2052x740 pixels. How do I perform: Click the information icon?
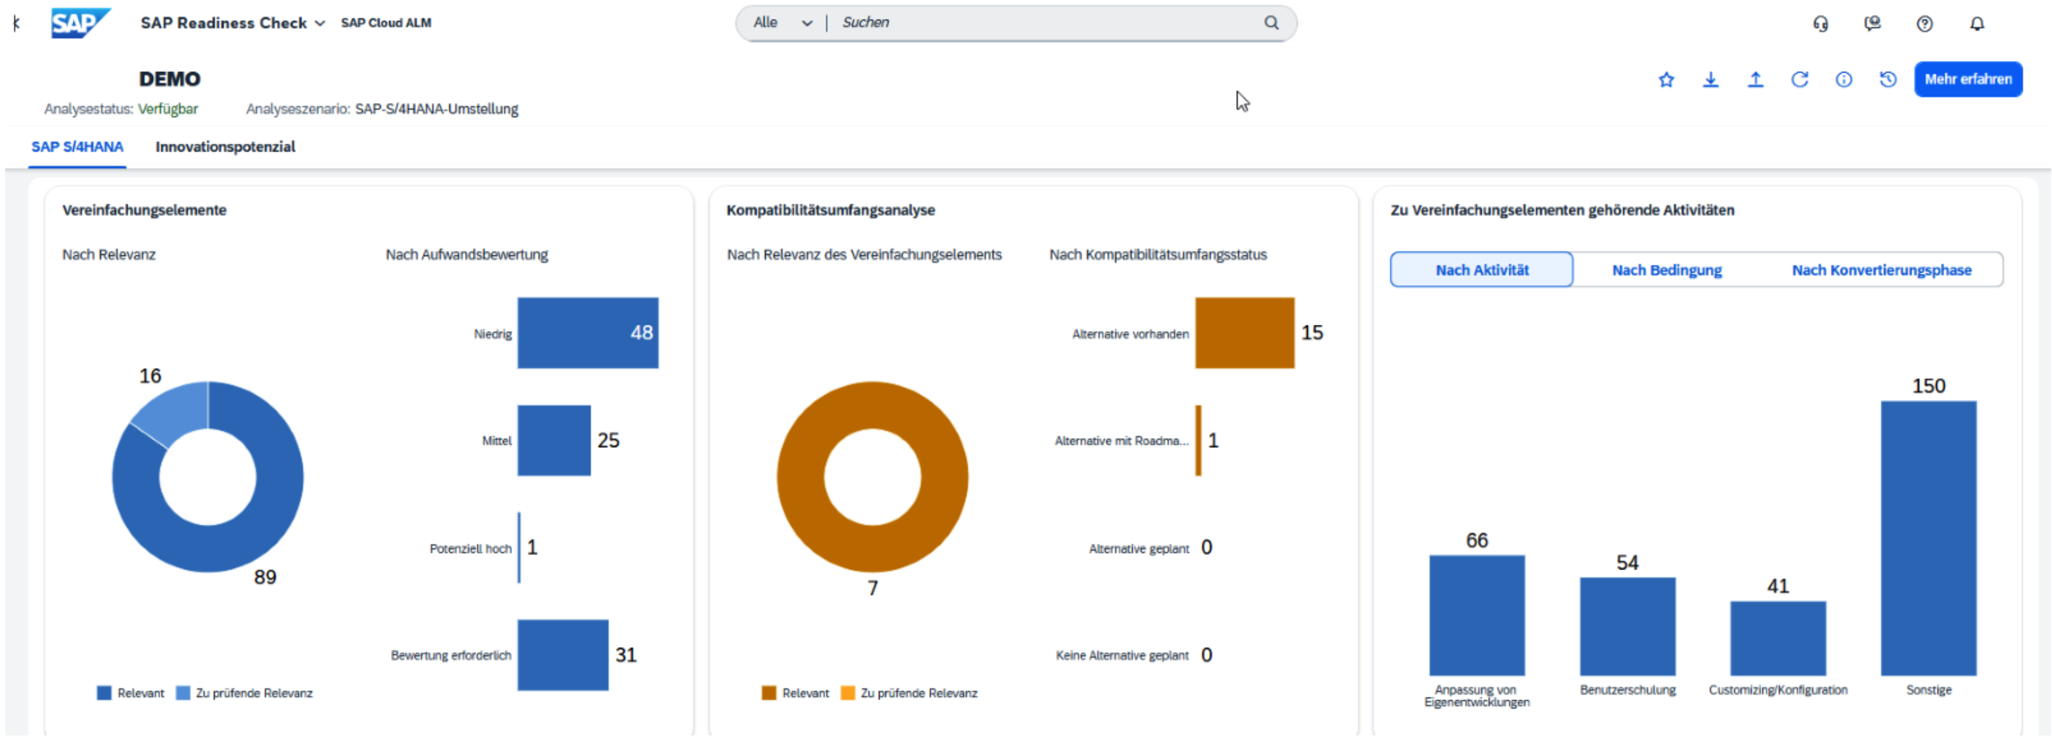[1844, 80]
